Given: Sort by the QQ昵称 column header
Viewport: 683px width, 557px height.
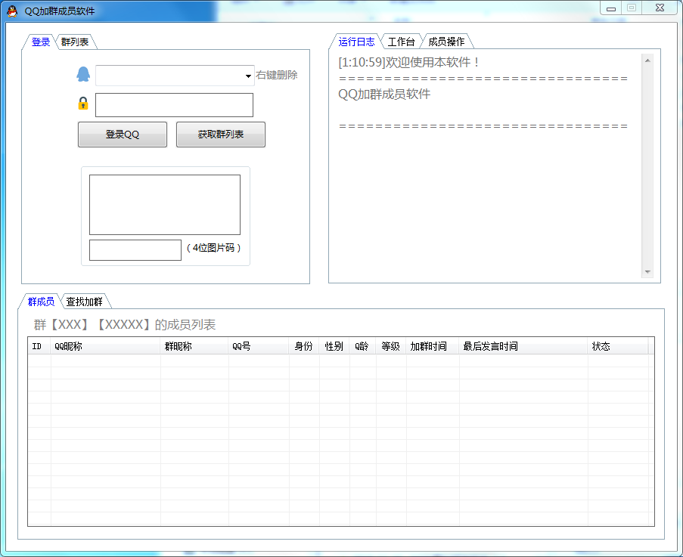Looking at the screenshot, I should 106,346.
